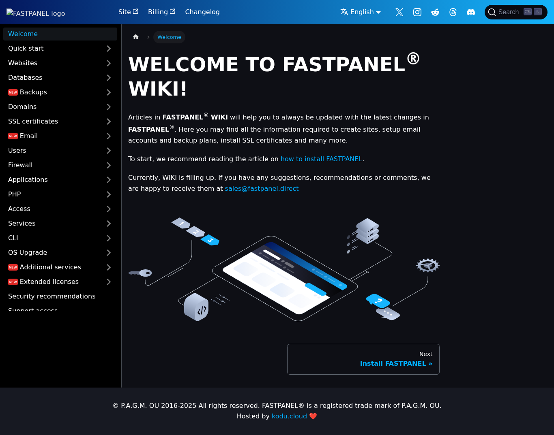
Task: Go to Next: Install FASTPANEL
Action: [x=363, y=359]
